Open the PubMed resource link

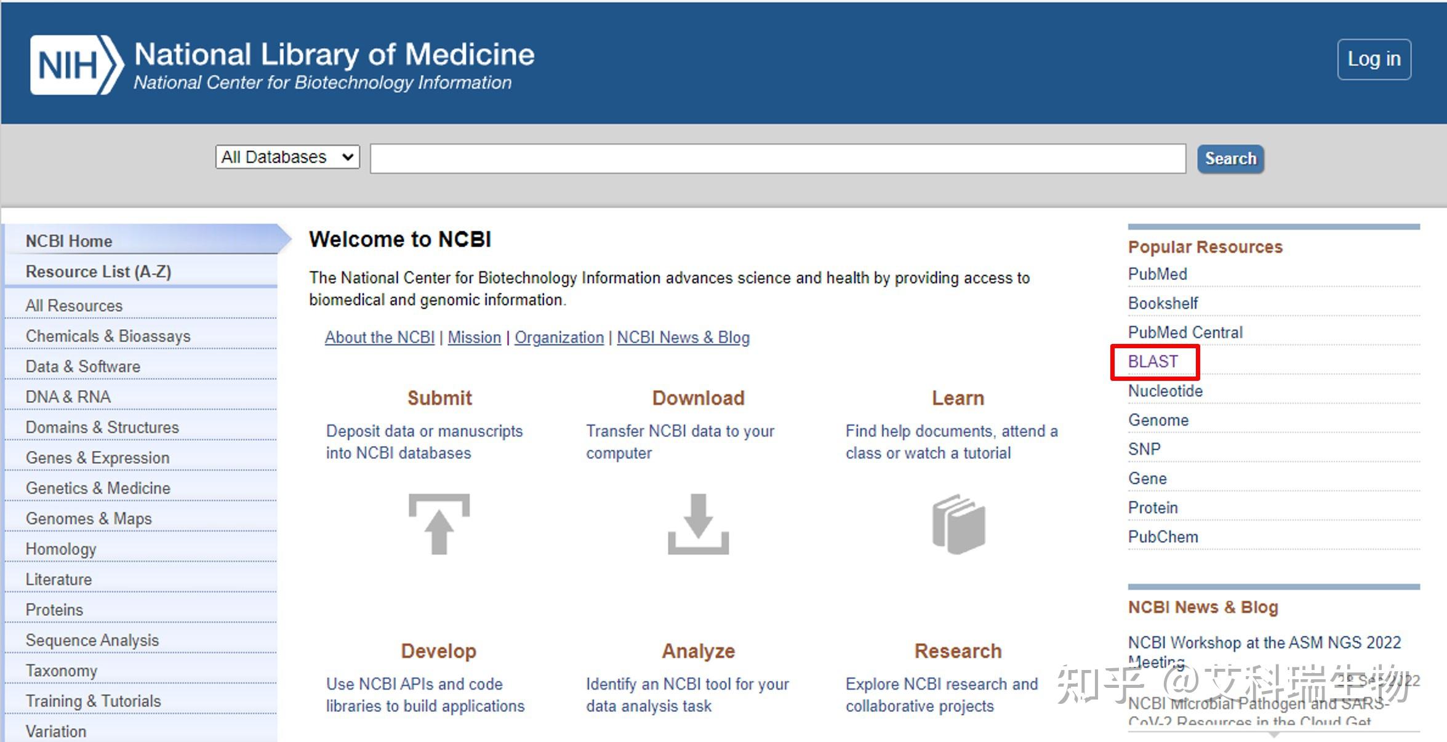1157,274
